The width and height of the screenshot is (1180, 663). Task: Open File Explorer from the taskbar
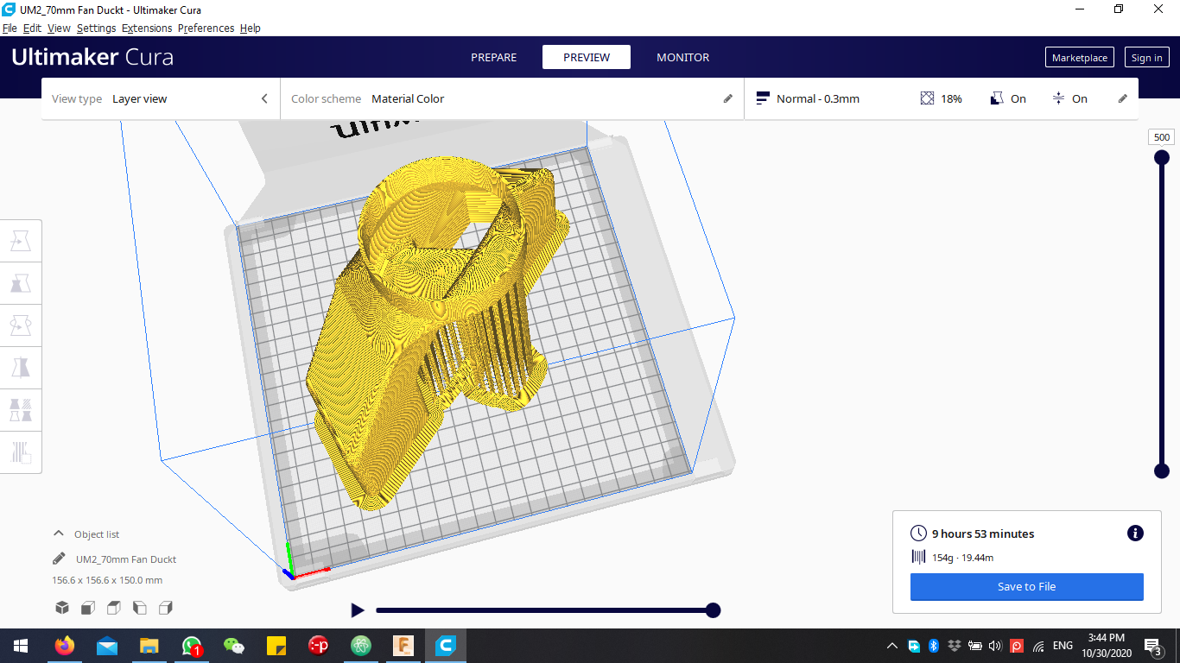[149, 645]
